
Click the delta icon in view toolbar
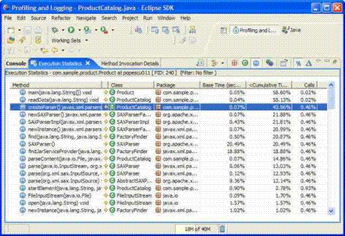point(309,64)
